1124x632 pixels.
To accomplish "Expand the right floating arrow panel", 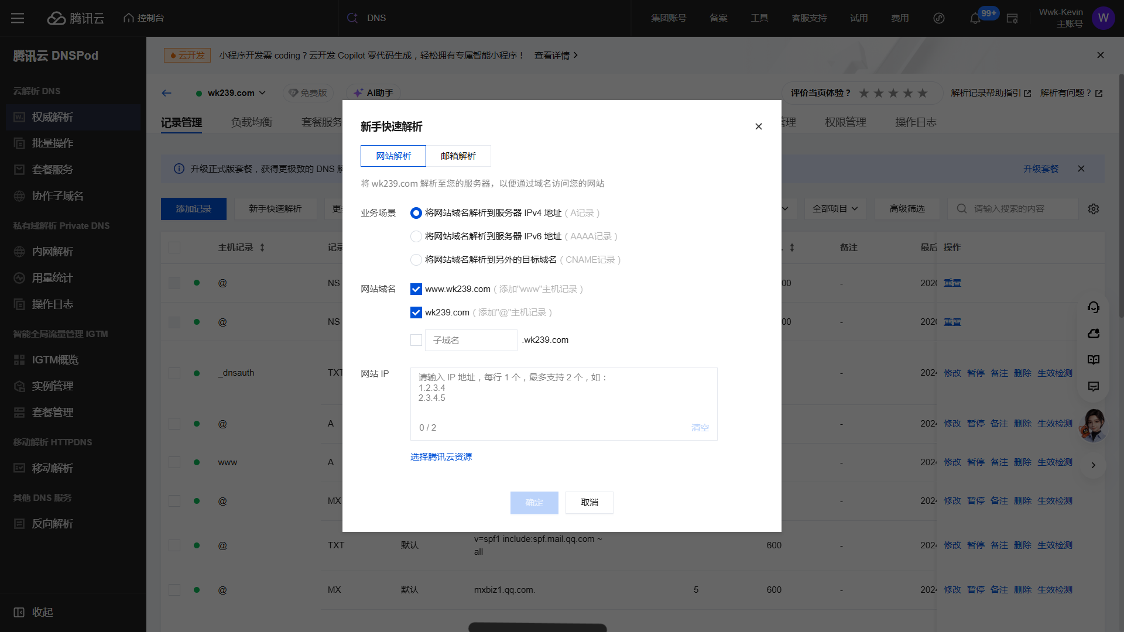I will pos(1094,465).
